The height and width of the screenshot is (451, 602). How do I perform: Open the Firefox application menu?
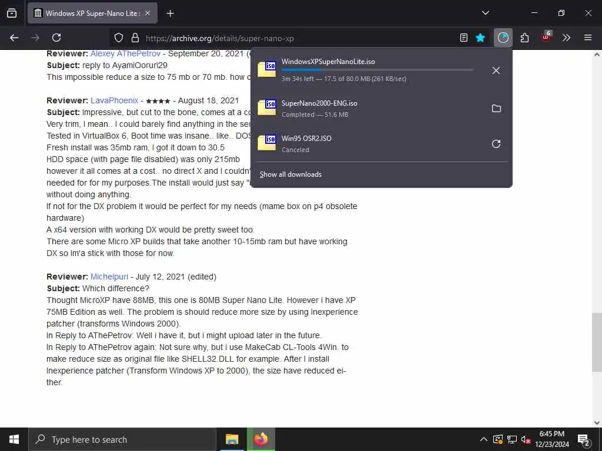coord(588,38)
